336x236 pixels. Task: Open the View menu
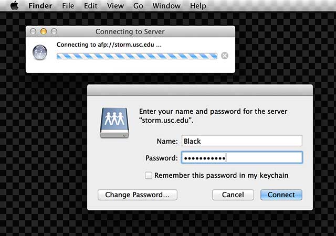click(115, 6)
